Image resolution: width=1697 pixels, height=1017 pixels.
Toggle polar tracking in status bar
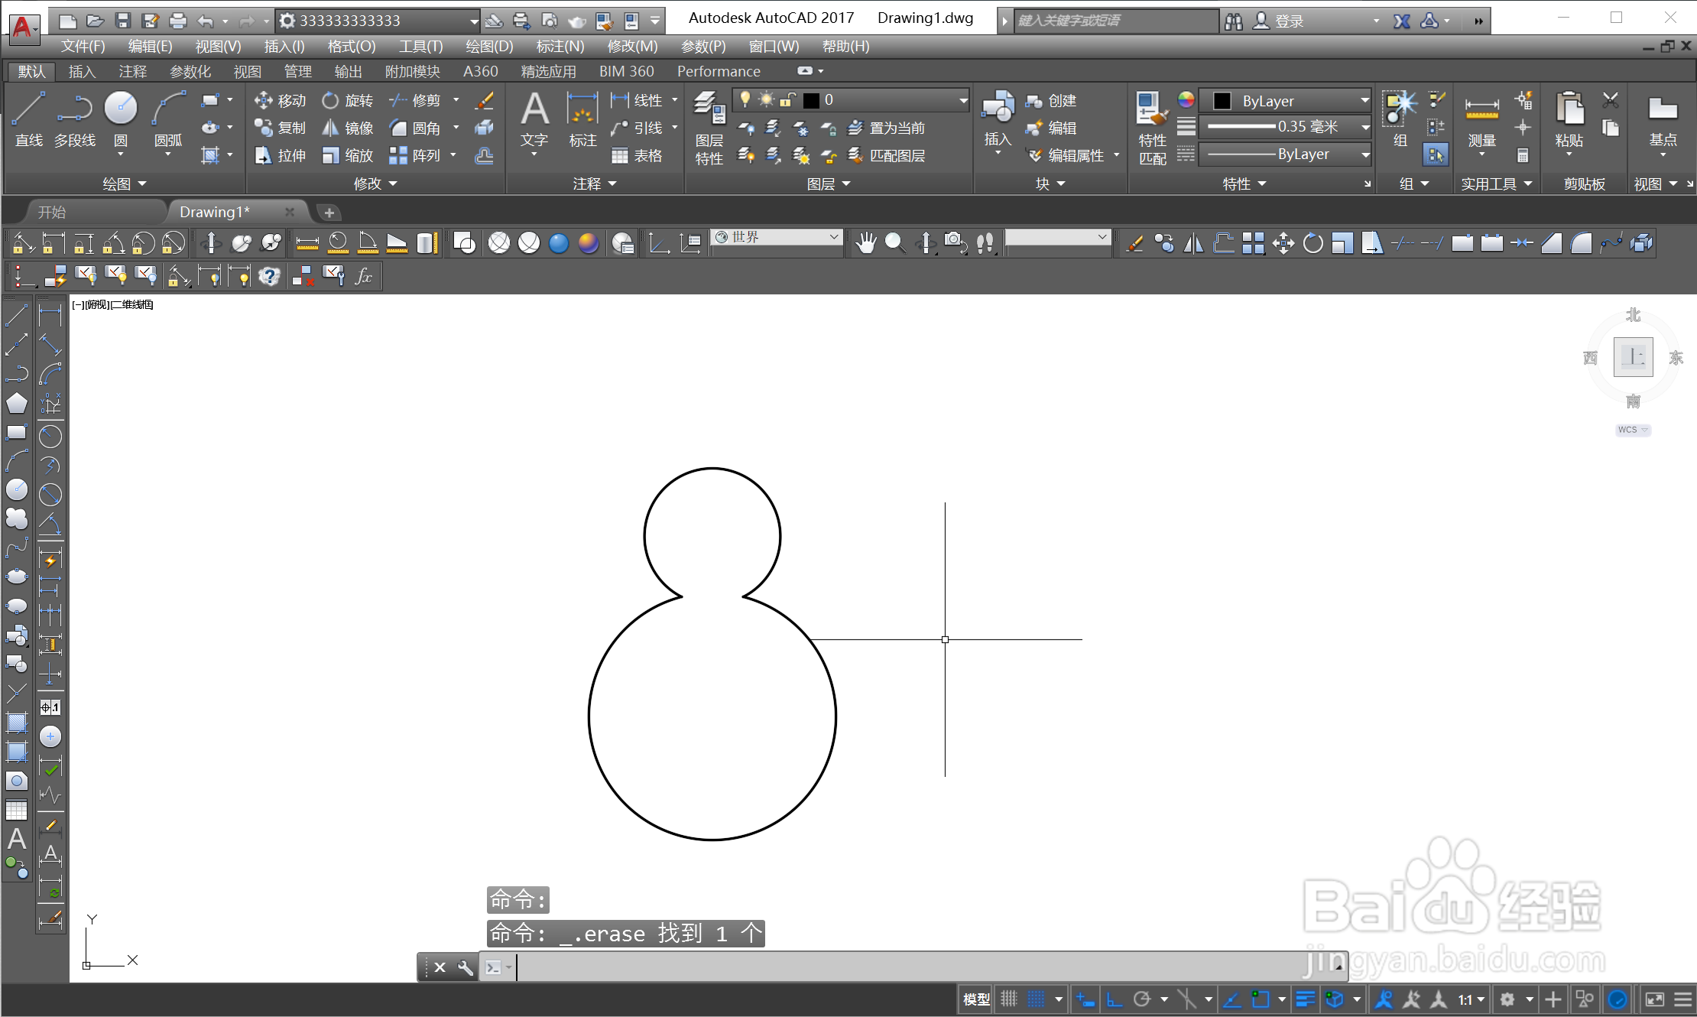[x=1142, y=999]
